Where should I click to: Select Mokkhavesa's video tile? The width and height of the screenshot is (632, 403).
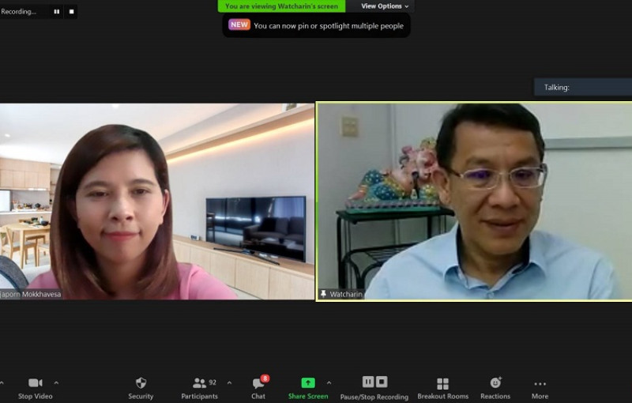pyautogui.click(x=156, y=201)
